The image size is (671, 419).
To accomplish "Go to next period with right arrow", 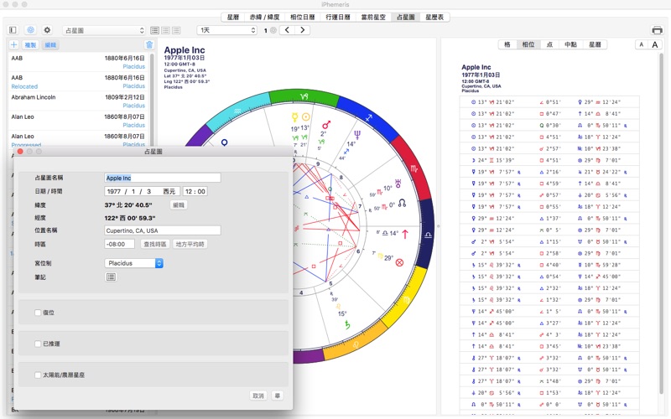I will (304, 30).
